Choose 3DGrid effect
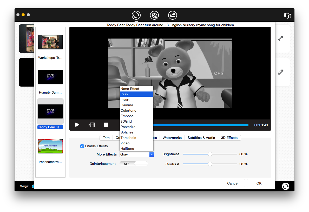 136,122
